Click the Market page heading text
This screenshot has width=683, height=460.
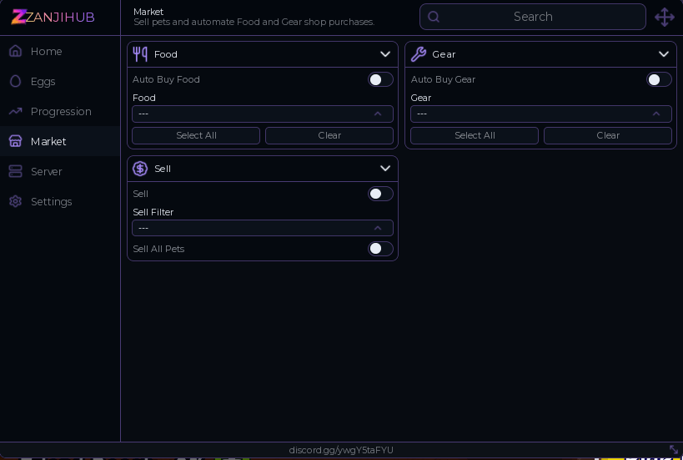point(148,12)
